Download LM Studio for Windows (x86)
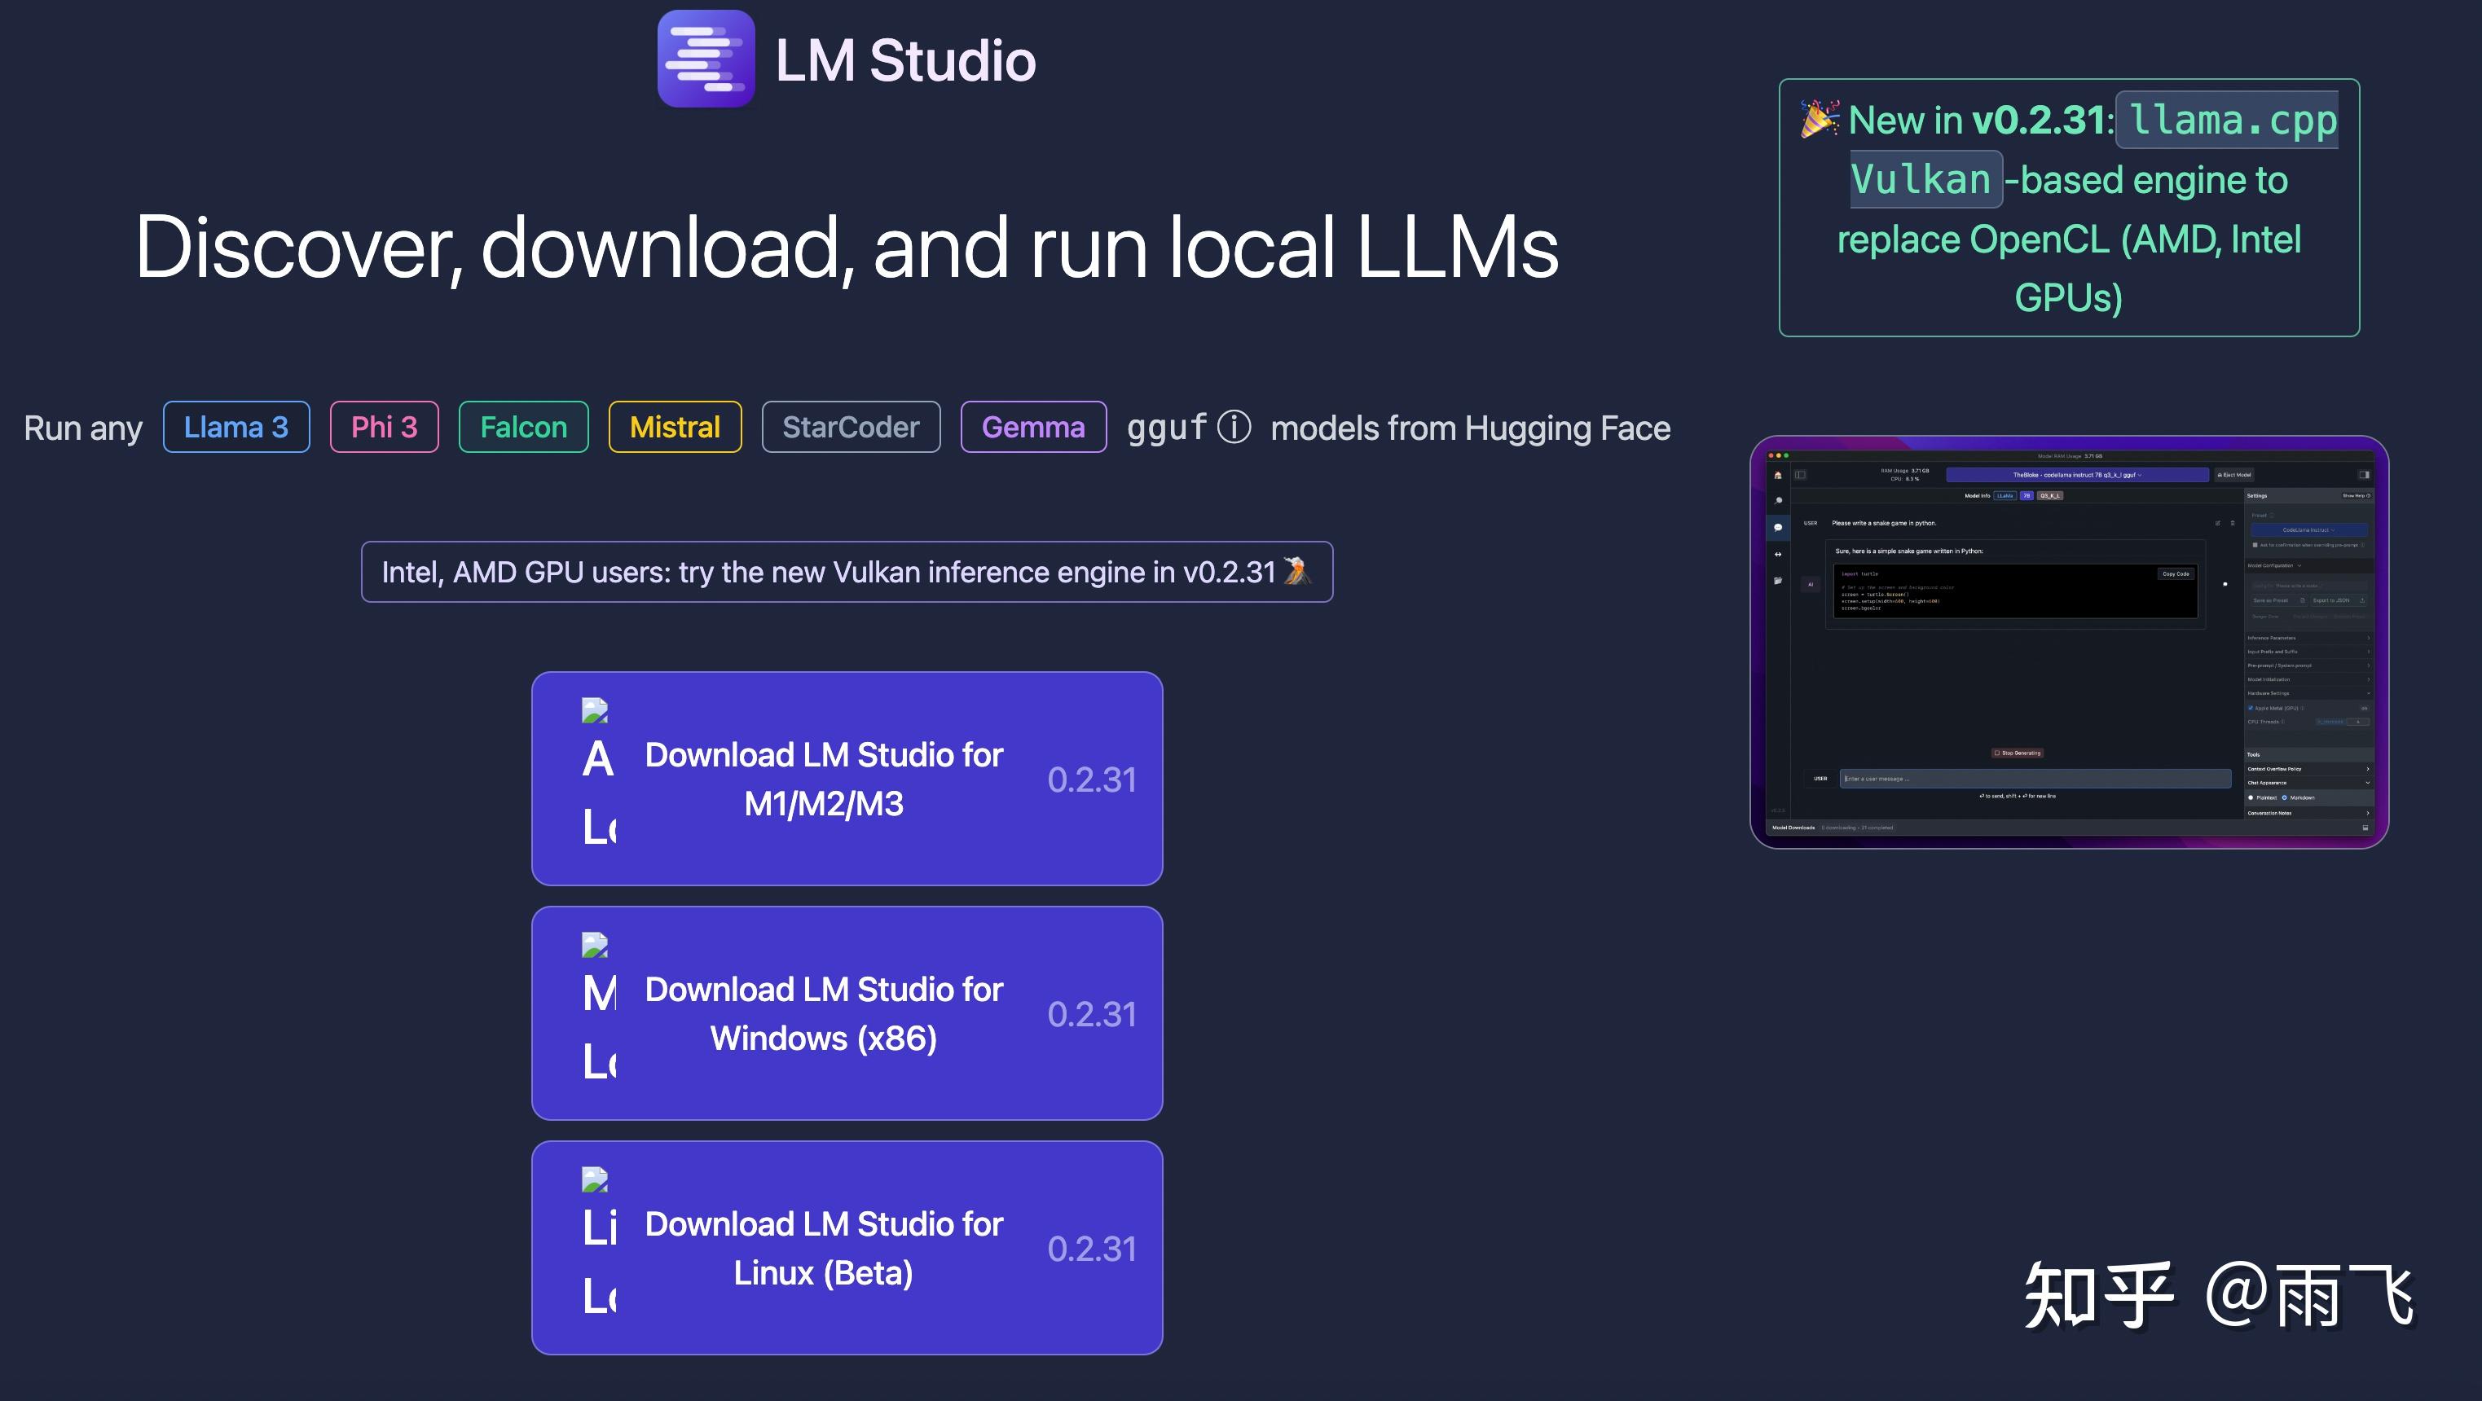The height and width of the screenshot is (1401, 2482). click(x=846, y=1013)
